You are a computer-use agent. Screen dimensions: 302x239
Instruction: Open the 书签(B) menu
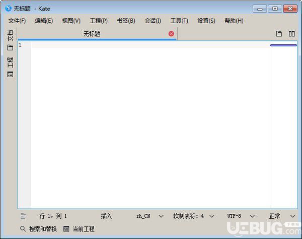click(x=126, y=21)
